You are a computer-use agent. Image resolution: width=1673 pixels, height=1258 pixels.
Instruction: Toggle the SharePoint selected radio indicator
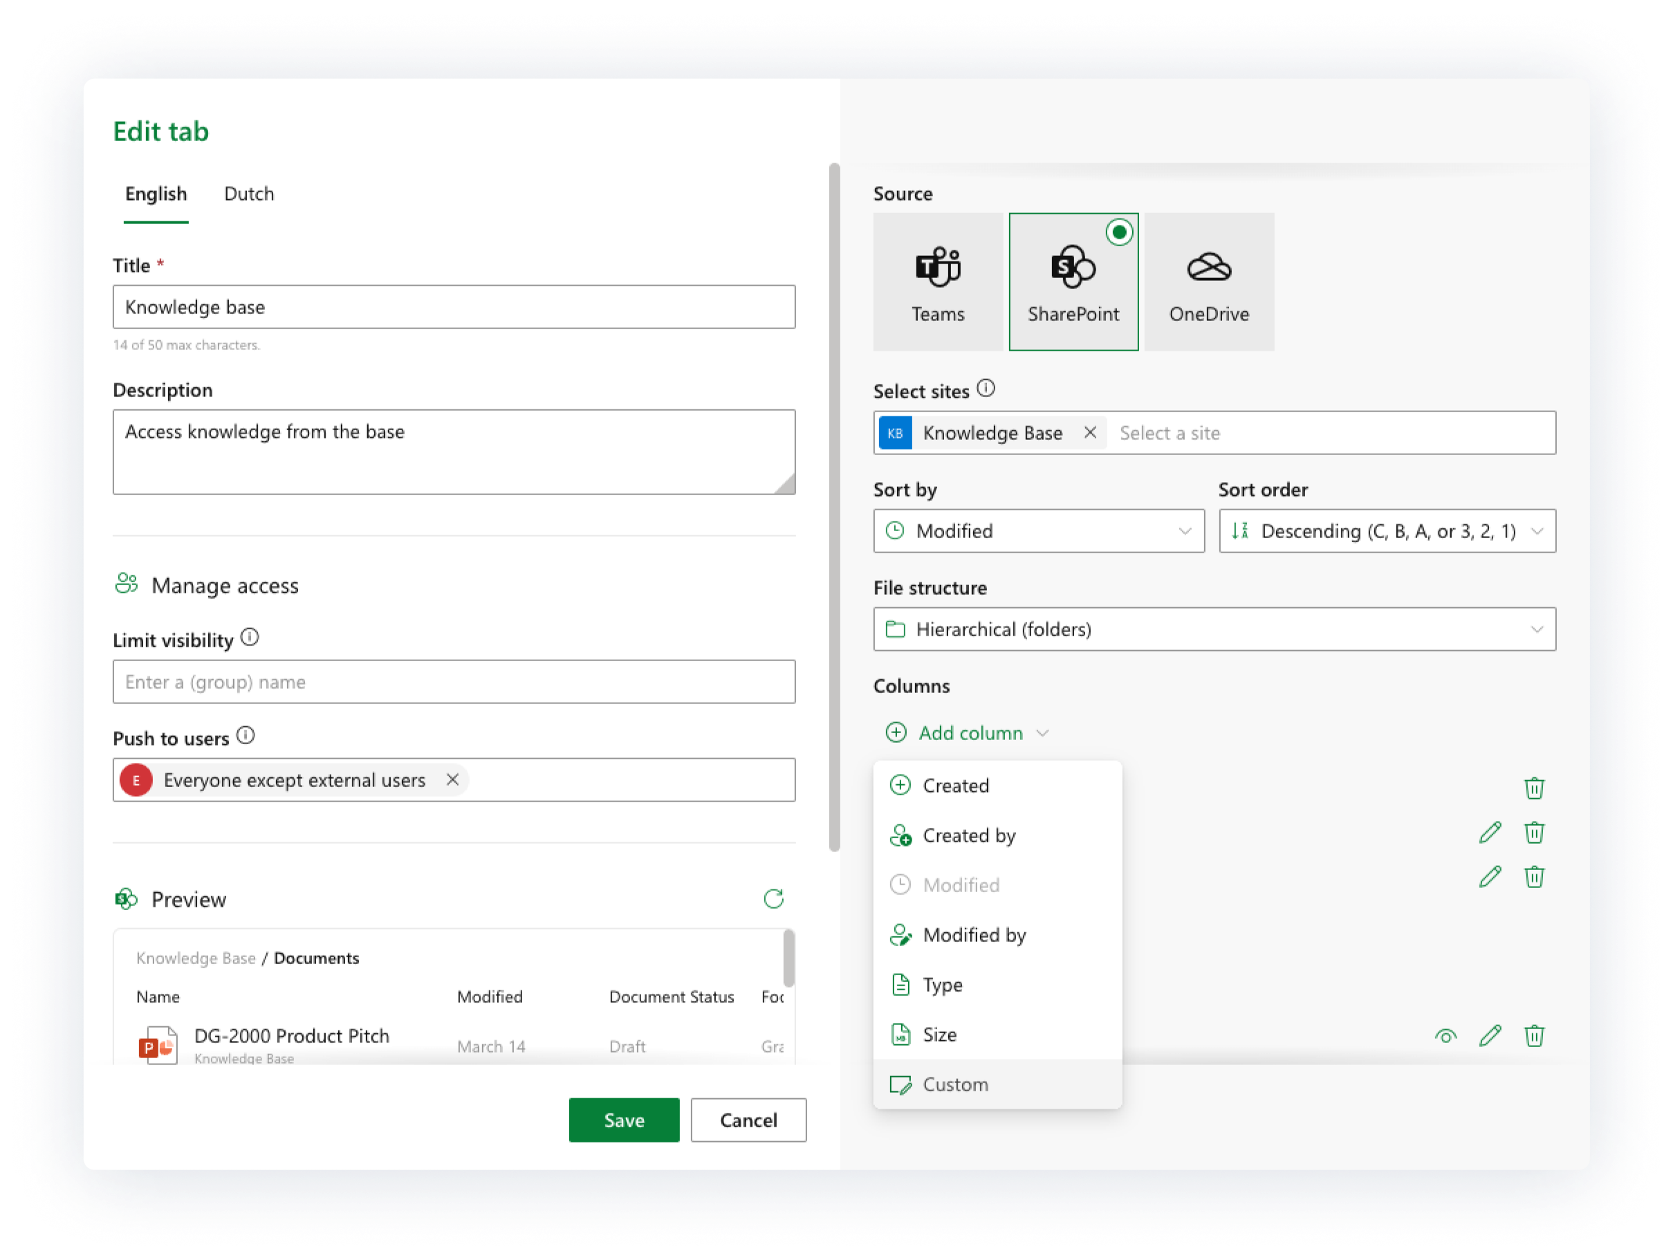[1118, 232]
